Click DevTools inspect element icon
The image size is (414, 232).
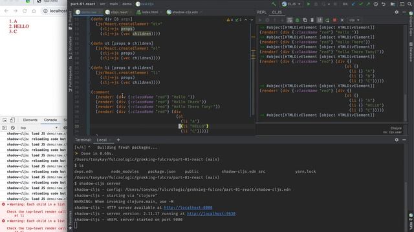pyautogui.click(x=5, y=120)
